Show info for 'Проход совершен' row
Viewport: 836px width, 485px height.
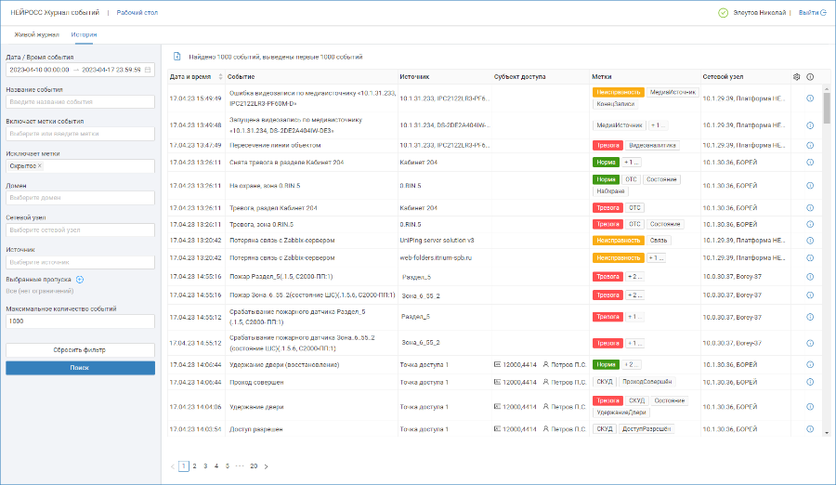(810, 382)
